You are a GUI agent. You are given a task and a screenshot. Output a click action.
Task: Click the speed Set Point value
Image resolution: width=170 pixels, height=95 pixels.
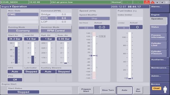coord(86,28)
